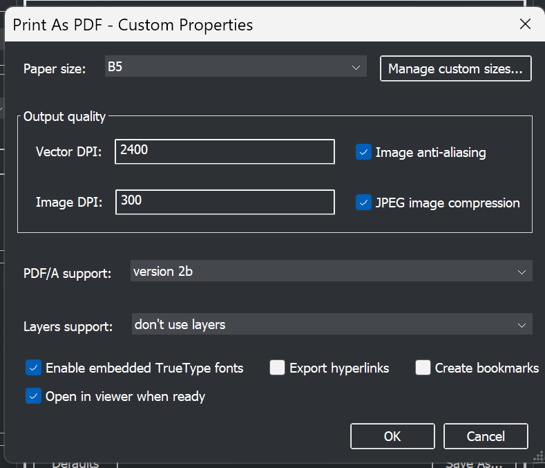Confirm settings with the OK button
Viewport: 545px width, 468px height.
(392, 436)
